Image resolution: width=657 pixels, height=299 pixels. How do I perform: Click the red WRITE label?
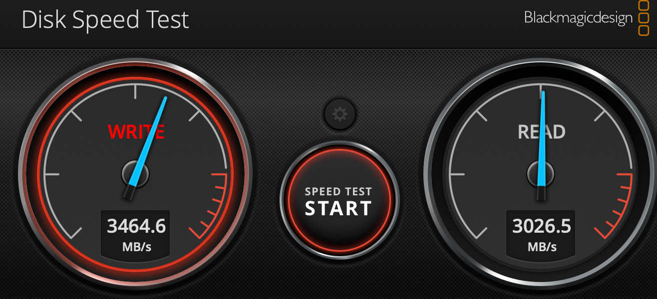point(136,132)
